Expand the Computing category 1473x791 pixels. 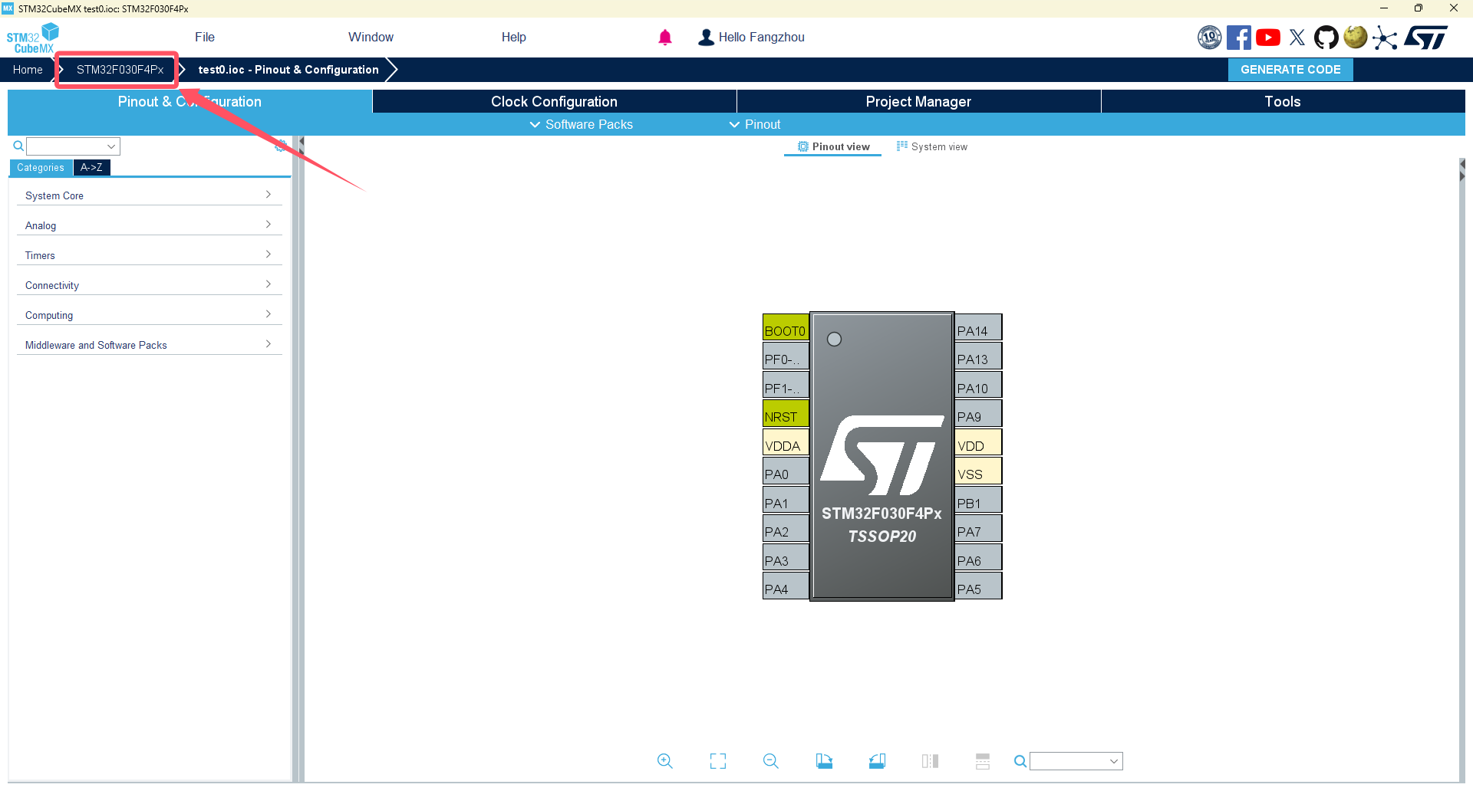pos(149,315)
